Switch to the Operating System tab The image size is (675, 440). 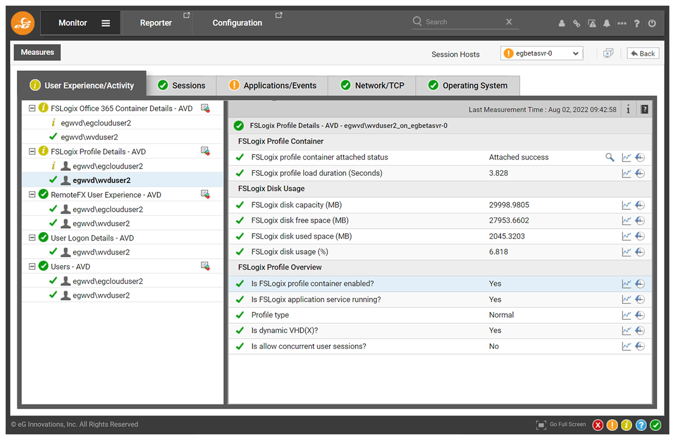pos(467,85)
